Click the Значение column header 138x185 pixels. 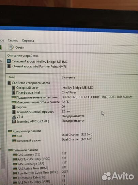(68, 77)
